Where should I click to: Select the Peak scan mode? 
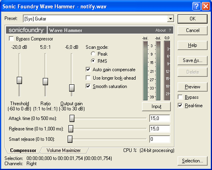click(x=93, y=54)
